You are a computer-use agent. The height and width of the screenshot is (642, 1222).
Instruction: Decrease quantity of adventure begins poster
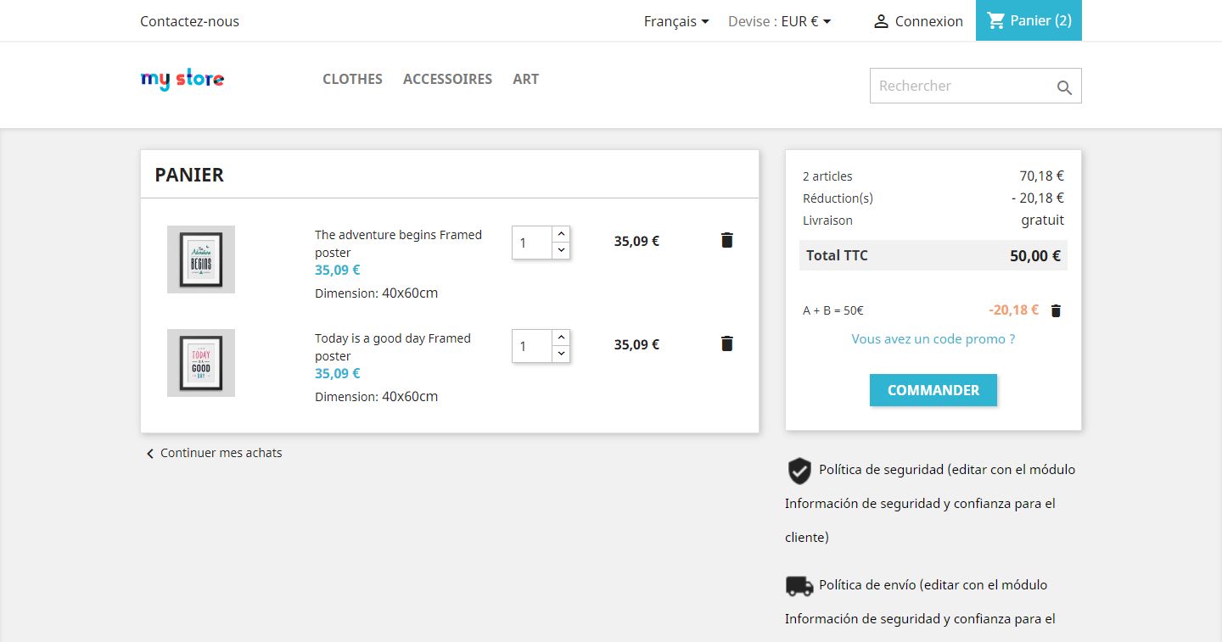pyautogui.click(x=561, y=250)
